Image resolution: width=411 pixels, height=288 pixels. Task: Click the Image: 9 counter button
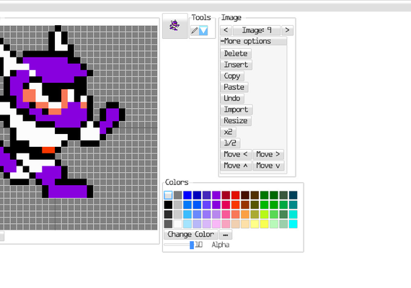[x=257, y=30]
